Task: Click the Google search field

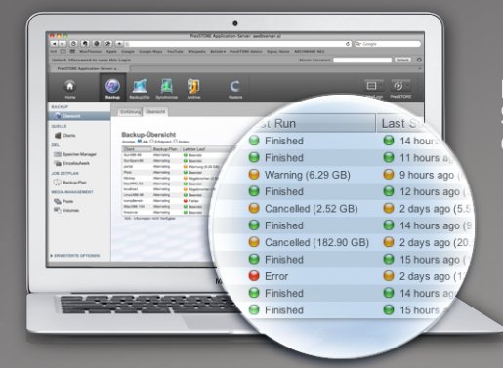Action: (388, 44)
